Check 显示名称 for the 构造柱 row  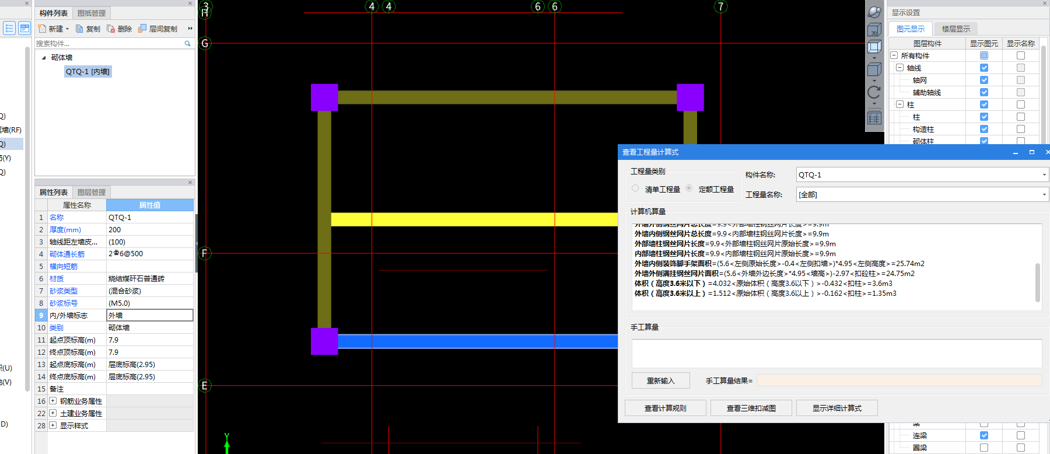point(1021,129)
